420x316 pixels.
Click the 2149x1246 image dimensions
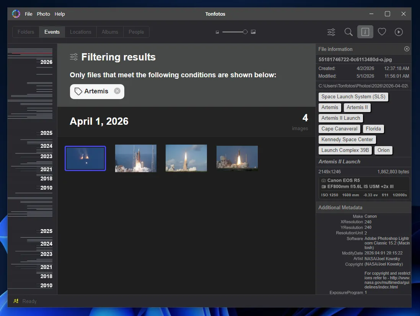tap(329, 172)
